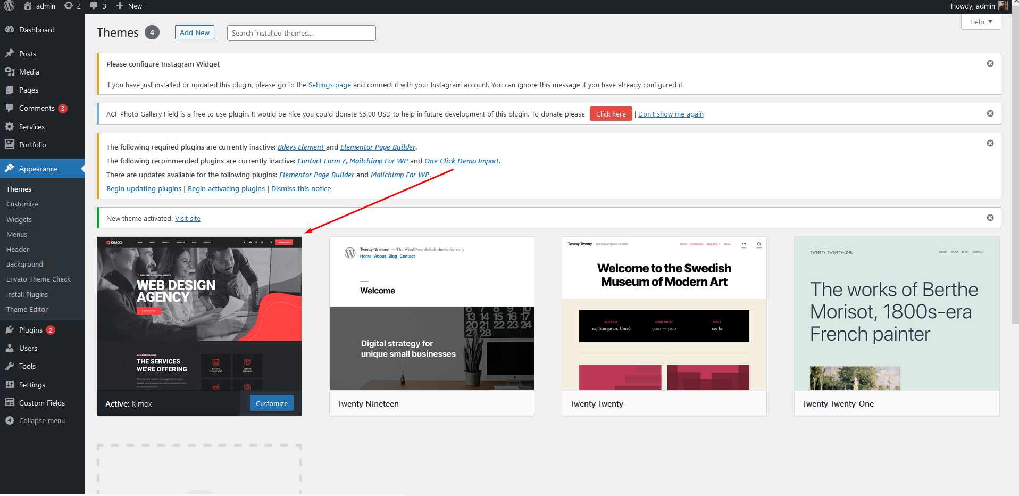Click the Users icon in sidebar

[10, 348]
